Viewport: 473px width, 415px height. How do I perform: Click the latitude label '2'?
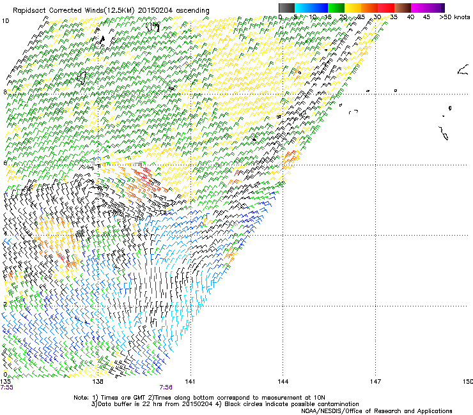tap(5, 304)
